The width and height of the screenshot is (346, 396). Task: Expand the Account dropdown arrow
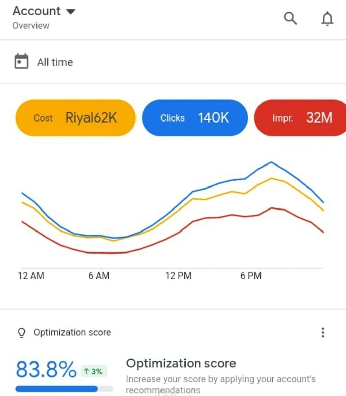click(70, 12)
